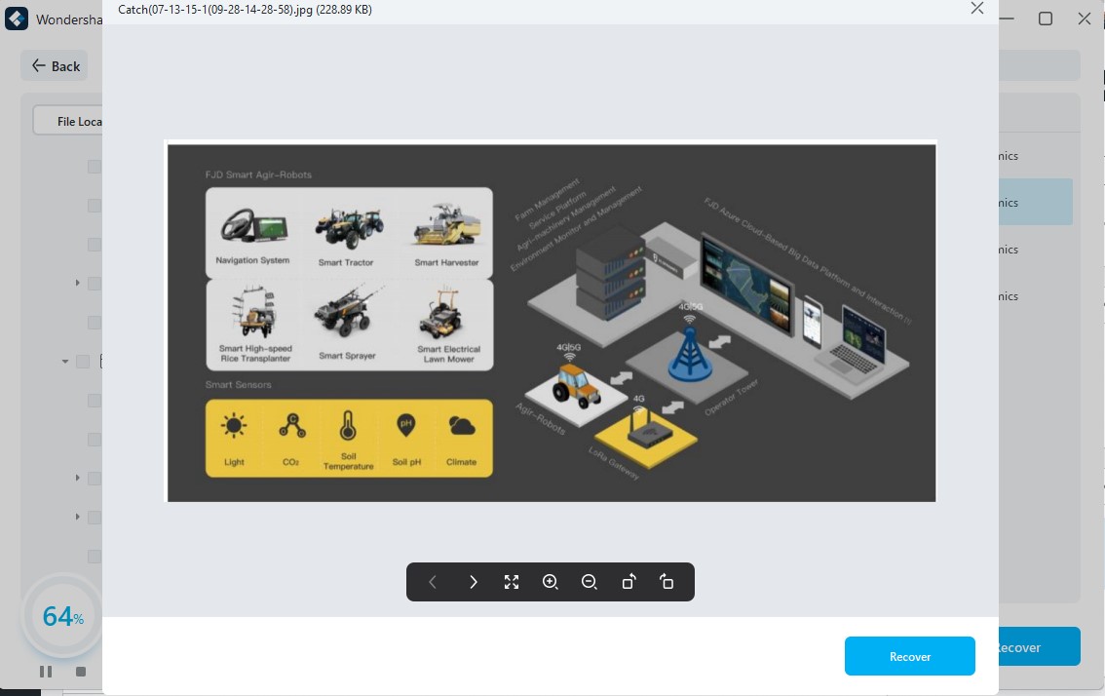1105x696 pixels.
Task: Close the Wondershare main window
Action: click(x=1085, y=19)
